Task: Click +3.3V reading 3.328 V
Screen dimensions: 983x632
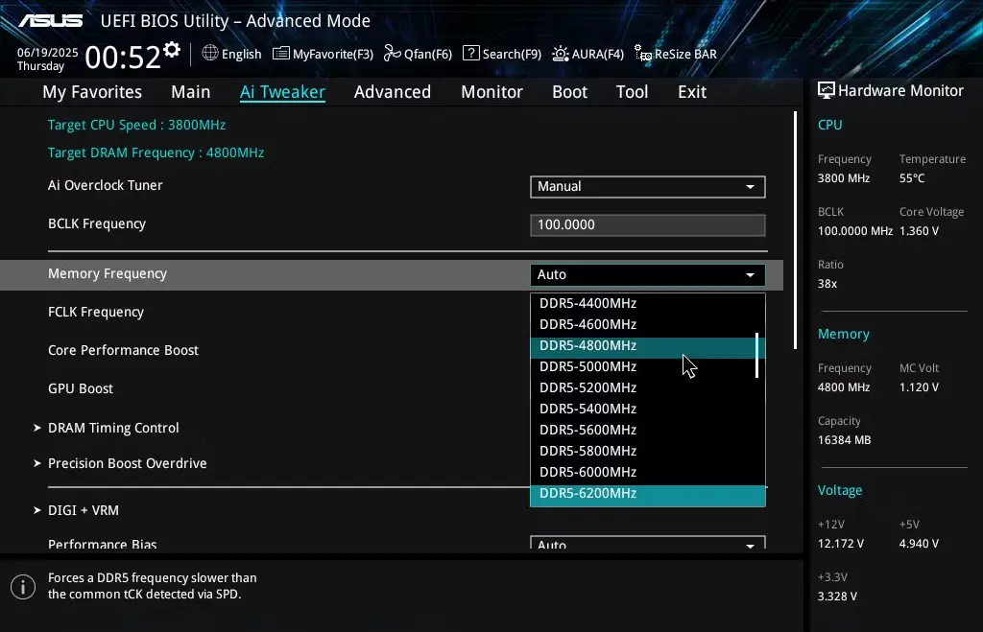Action: 837,597
